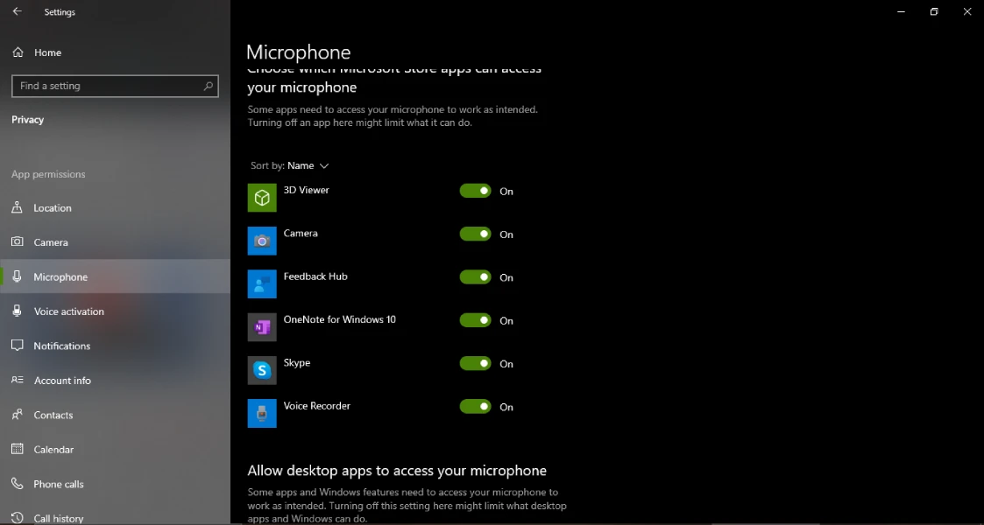Viewport: 984px width, 525px height.
Task: Click the OneNote for Windows 10 icon
Action: pos(262,327)
